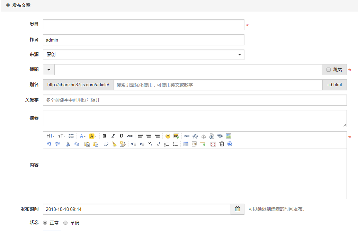Align text left
The image size is (358, 231).
(x=141, y=136)
